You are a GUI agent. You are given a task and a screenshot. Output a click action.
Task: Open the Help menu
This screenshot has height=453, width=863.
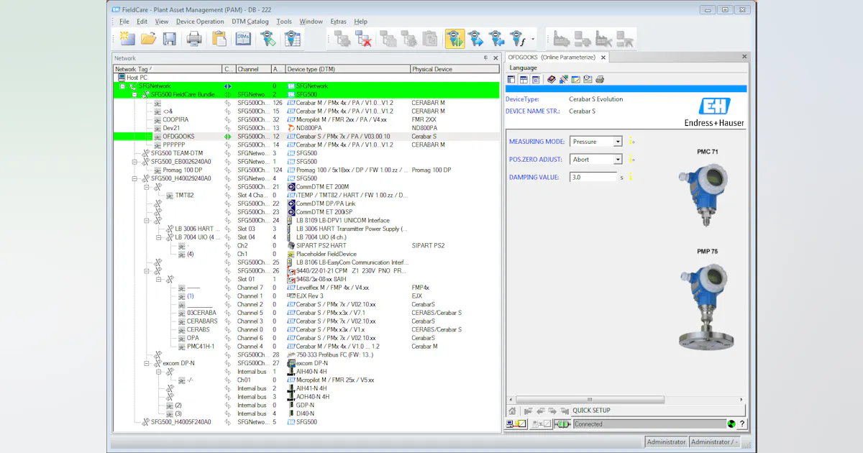(361, 22)
